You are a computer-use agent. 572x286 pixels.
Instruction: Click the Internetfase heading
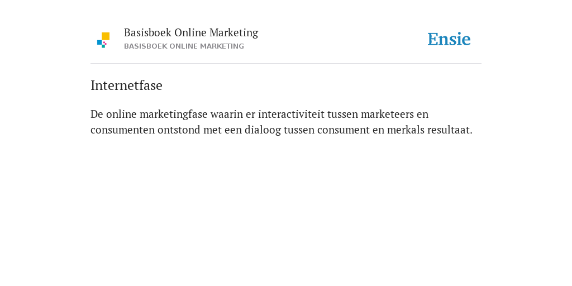coord(126,85)
